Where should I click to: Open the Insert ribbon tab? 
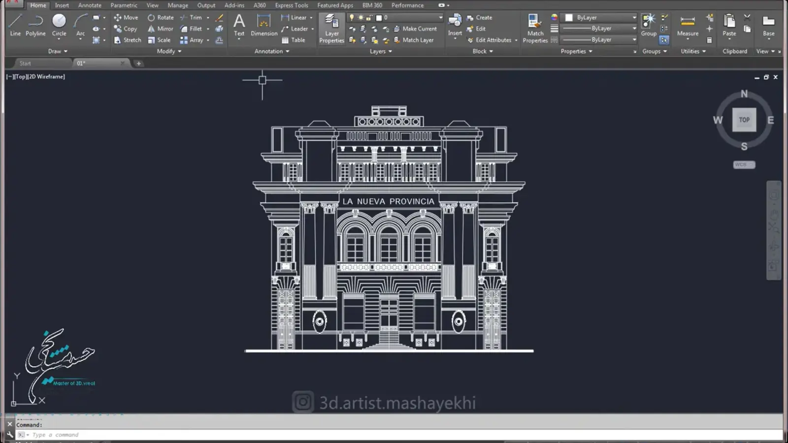[x=62, y=5]
